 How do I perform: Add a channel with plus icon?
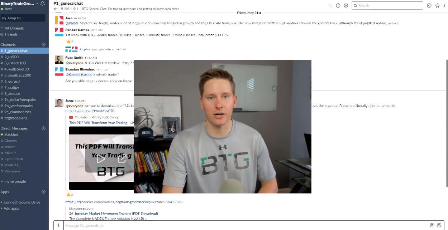pyautogui.click(x=44, y=45)
